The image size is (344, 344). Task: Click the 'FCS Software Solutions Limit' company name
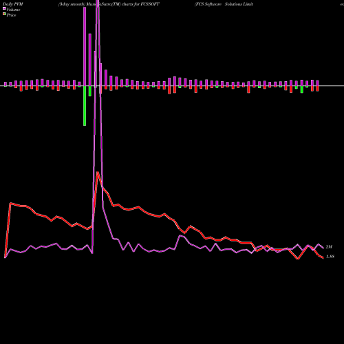(x=224, y=4)
